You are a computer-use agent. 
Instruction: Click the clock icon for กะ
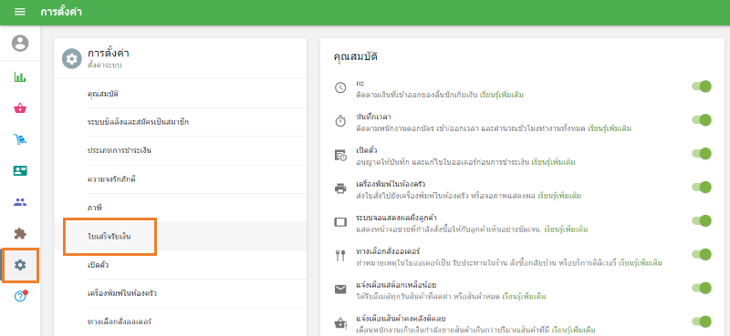(x=340, y=87)
